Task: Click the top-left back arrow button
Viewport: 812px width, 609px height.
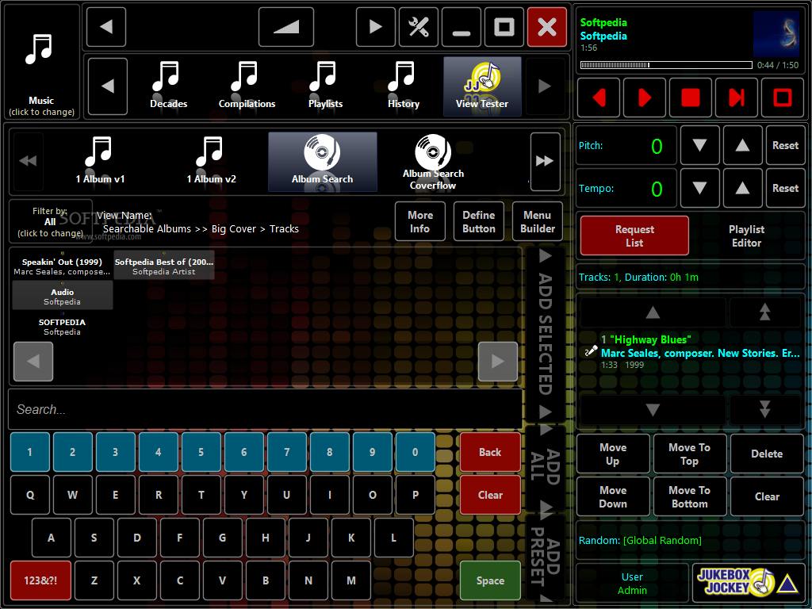Action: 106,27
